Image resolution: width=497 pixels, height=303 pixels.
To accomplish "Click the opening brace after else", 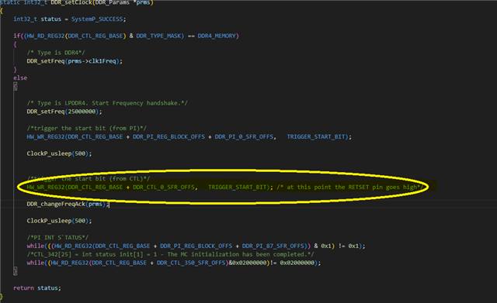I will [15, 86].
